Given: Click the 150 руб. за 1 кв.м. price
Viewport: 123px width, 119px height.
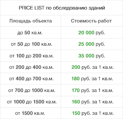Looking at the screenshot, I should pos(93,113).
